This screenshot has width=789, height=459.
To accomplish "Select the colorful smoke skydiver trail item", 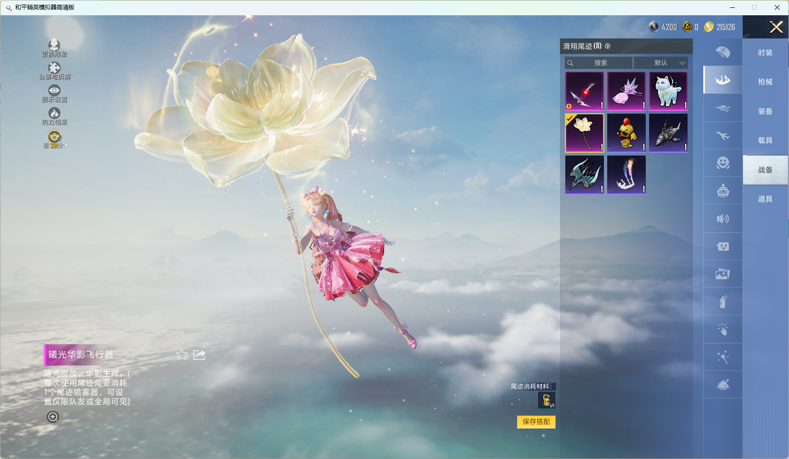I will [626, 175].
